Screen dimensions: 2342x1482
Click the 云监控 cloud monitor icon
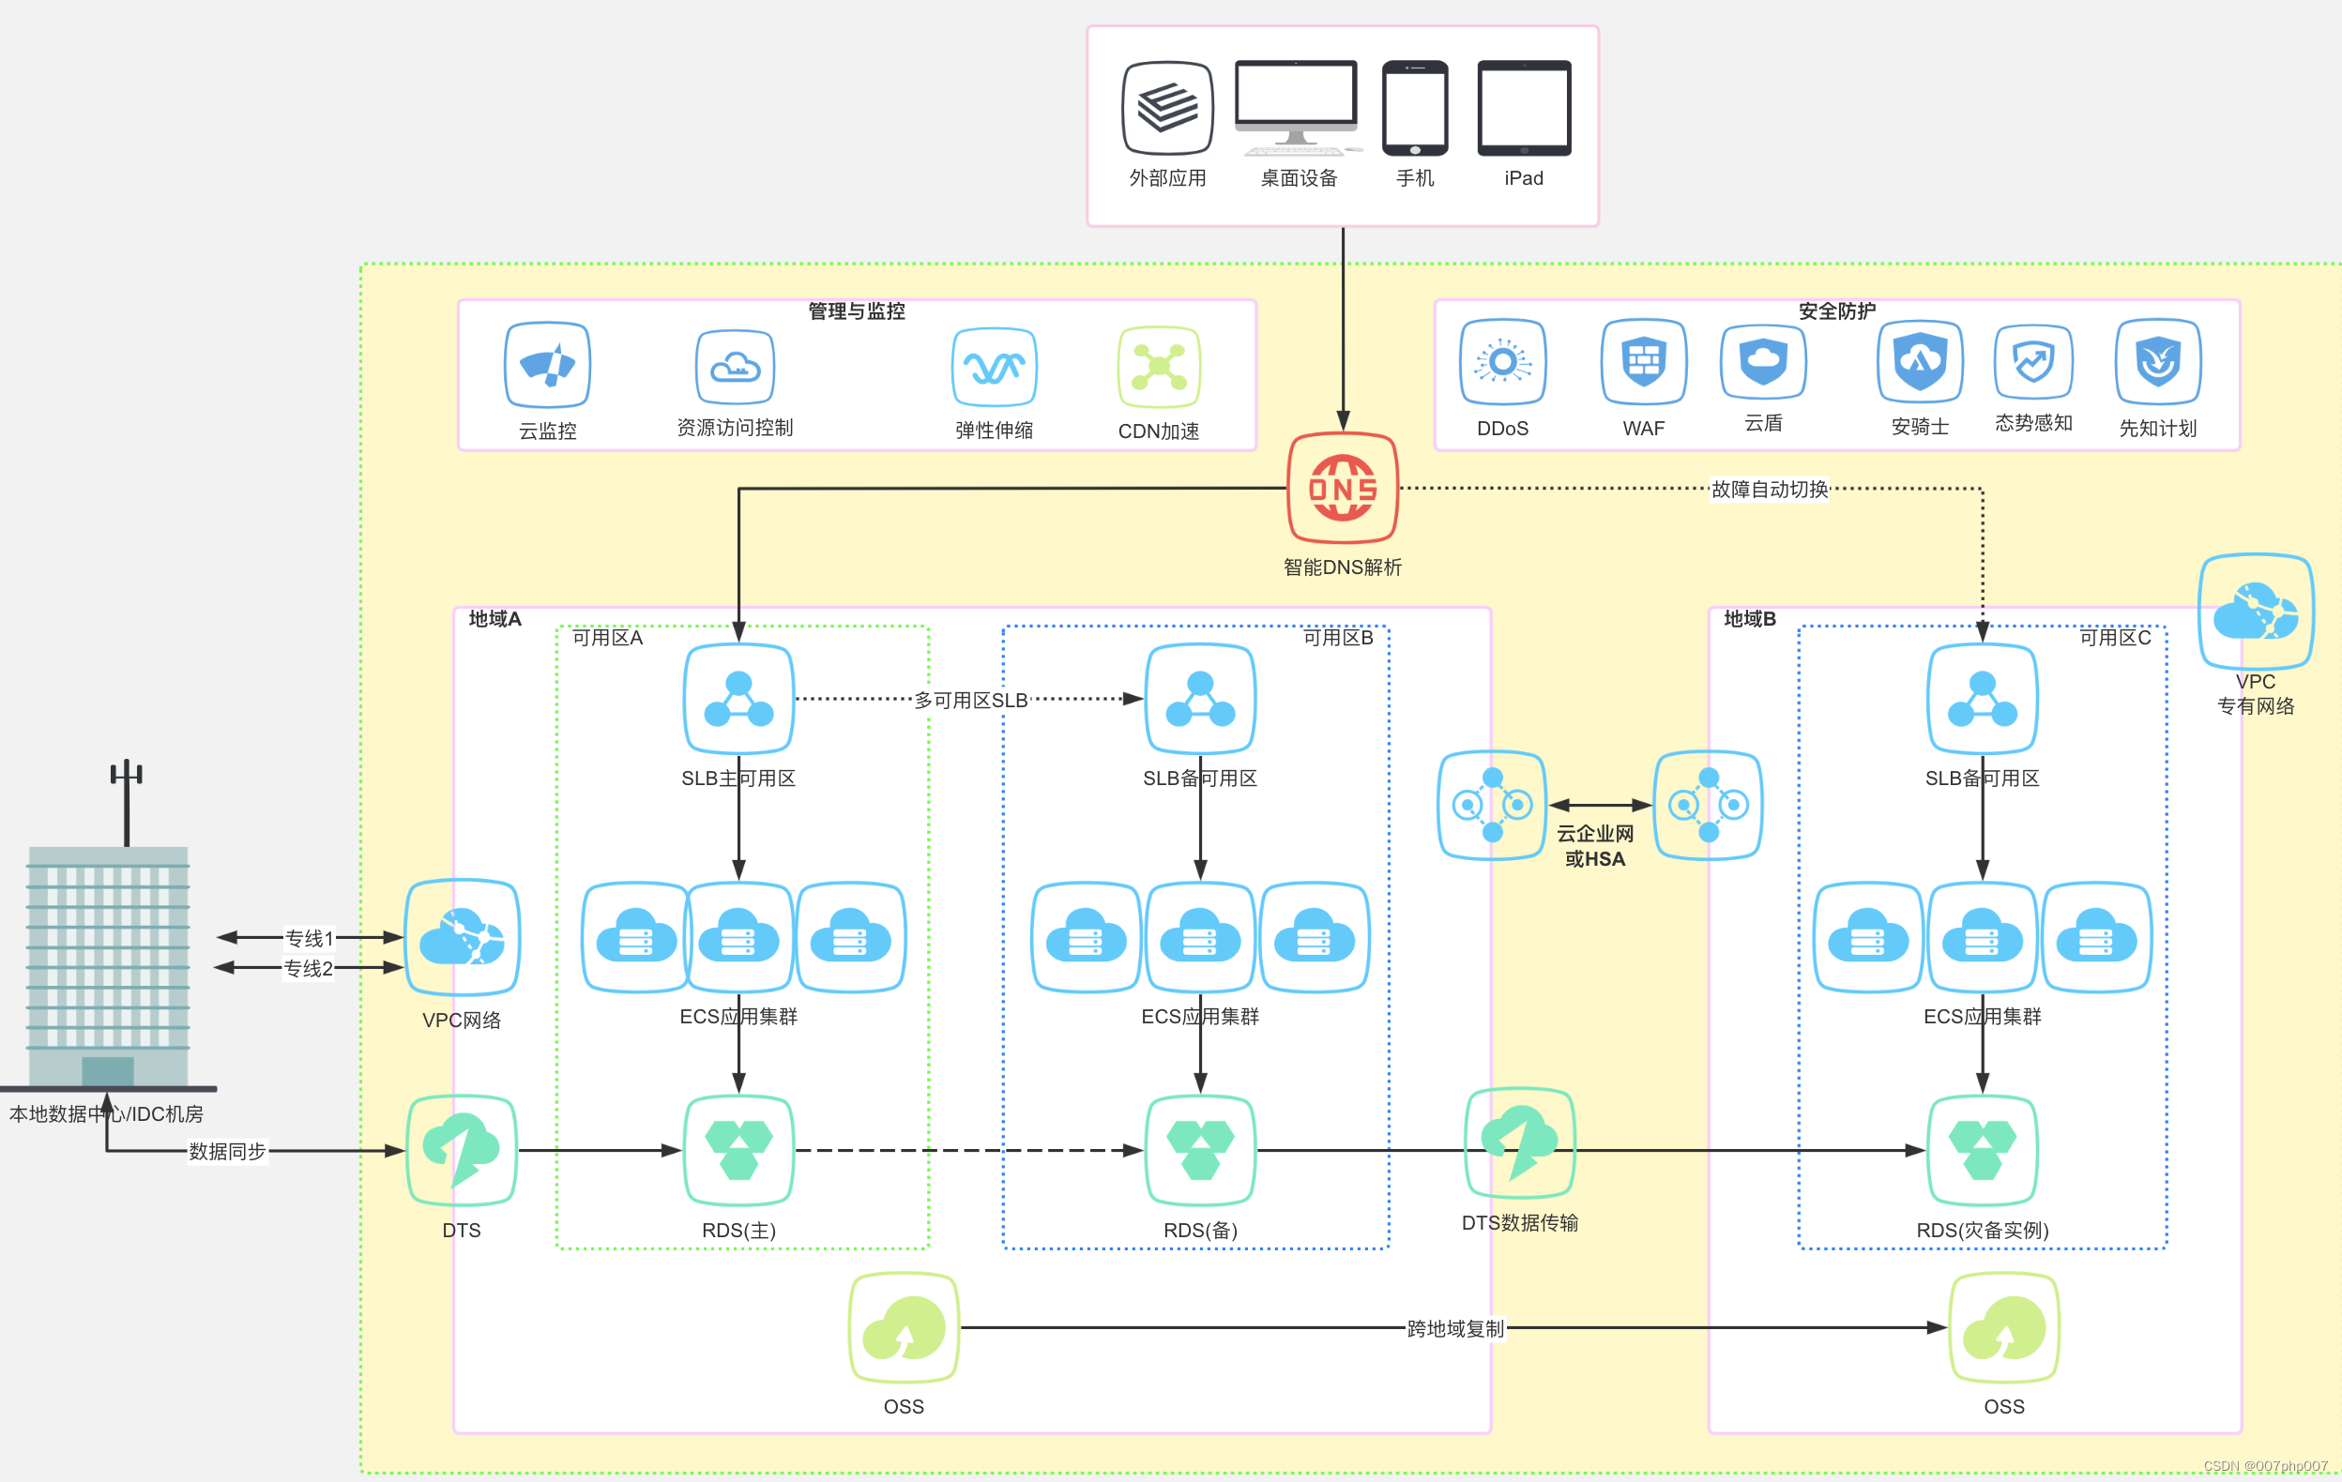[548, 365]
